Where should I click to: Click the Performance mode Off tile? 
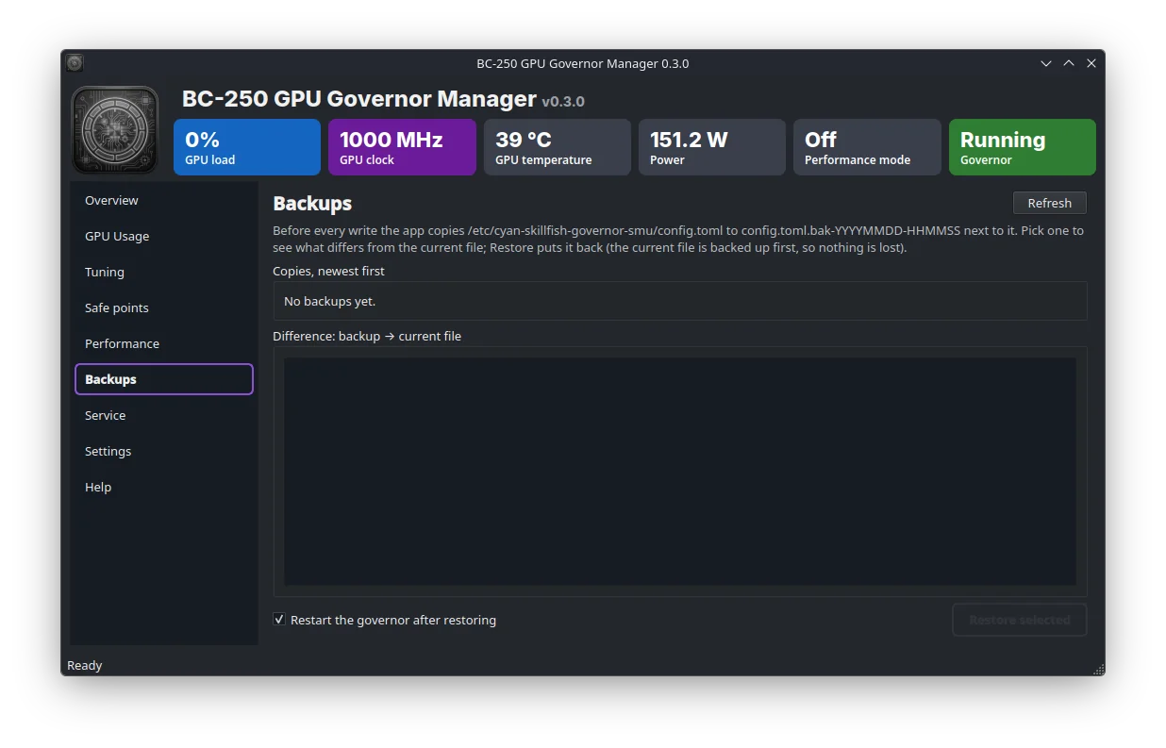[867, 147]
